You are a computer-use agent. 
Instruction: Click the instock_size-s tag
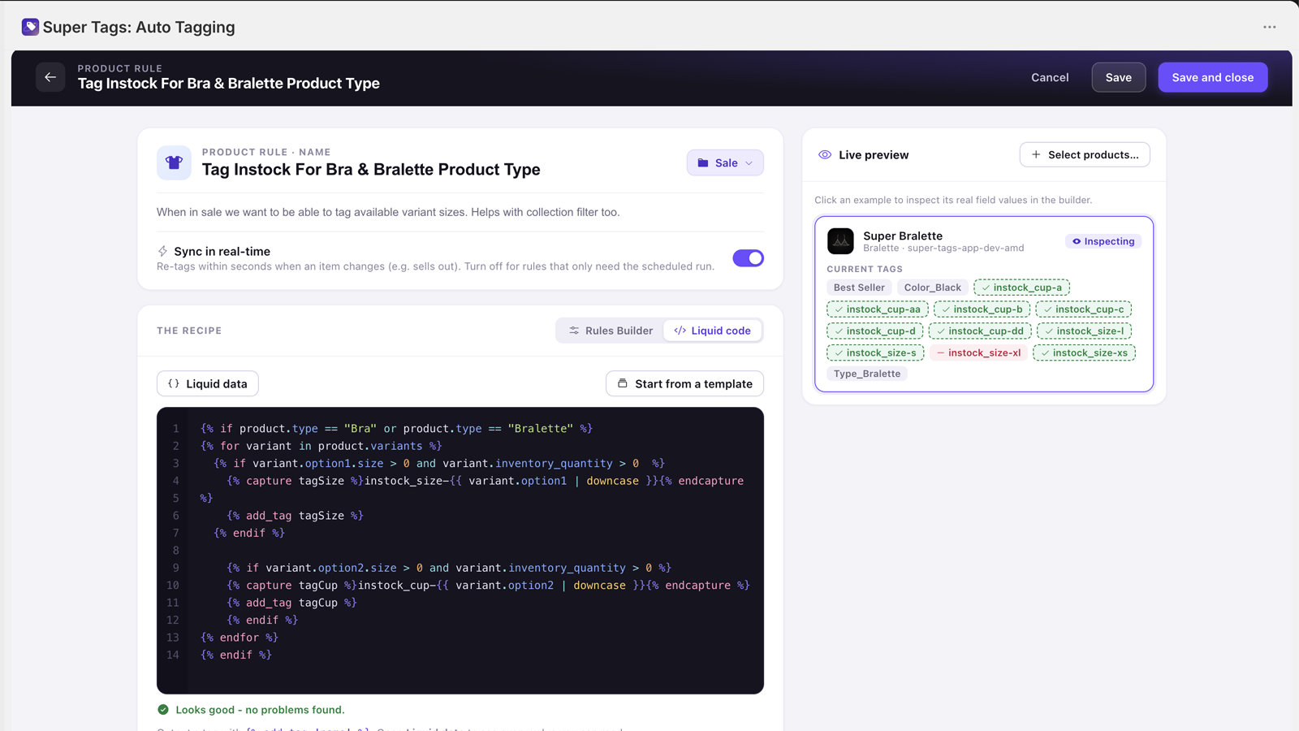coord(875,353)
